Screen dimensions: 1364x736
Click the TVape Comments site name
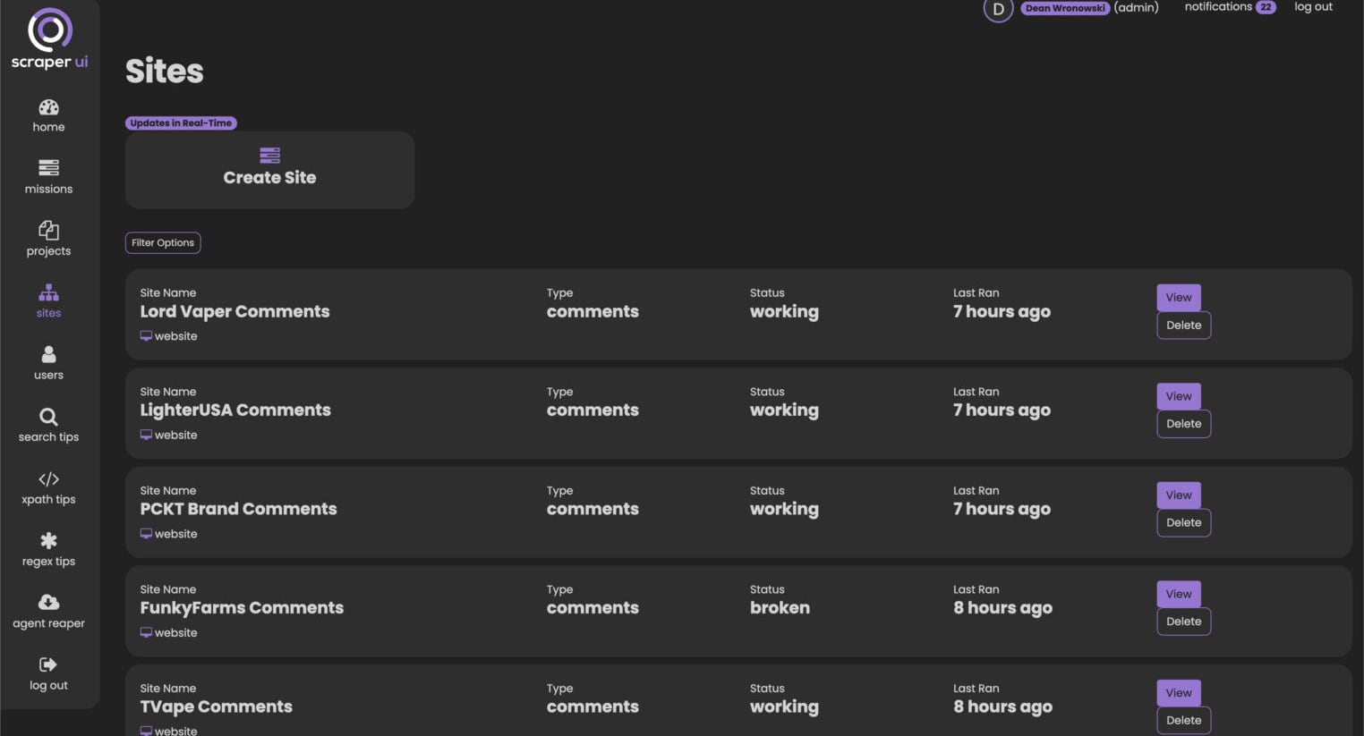point(216,707)
